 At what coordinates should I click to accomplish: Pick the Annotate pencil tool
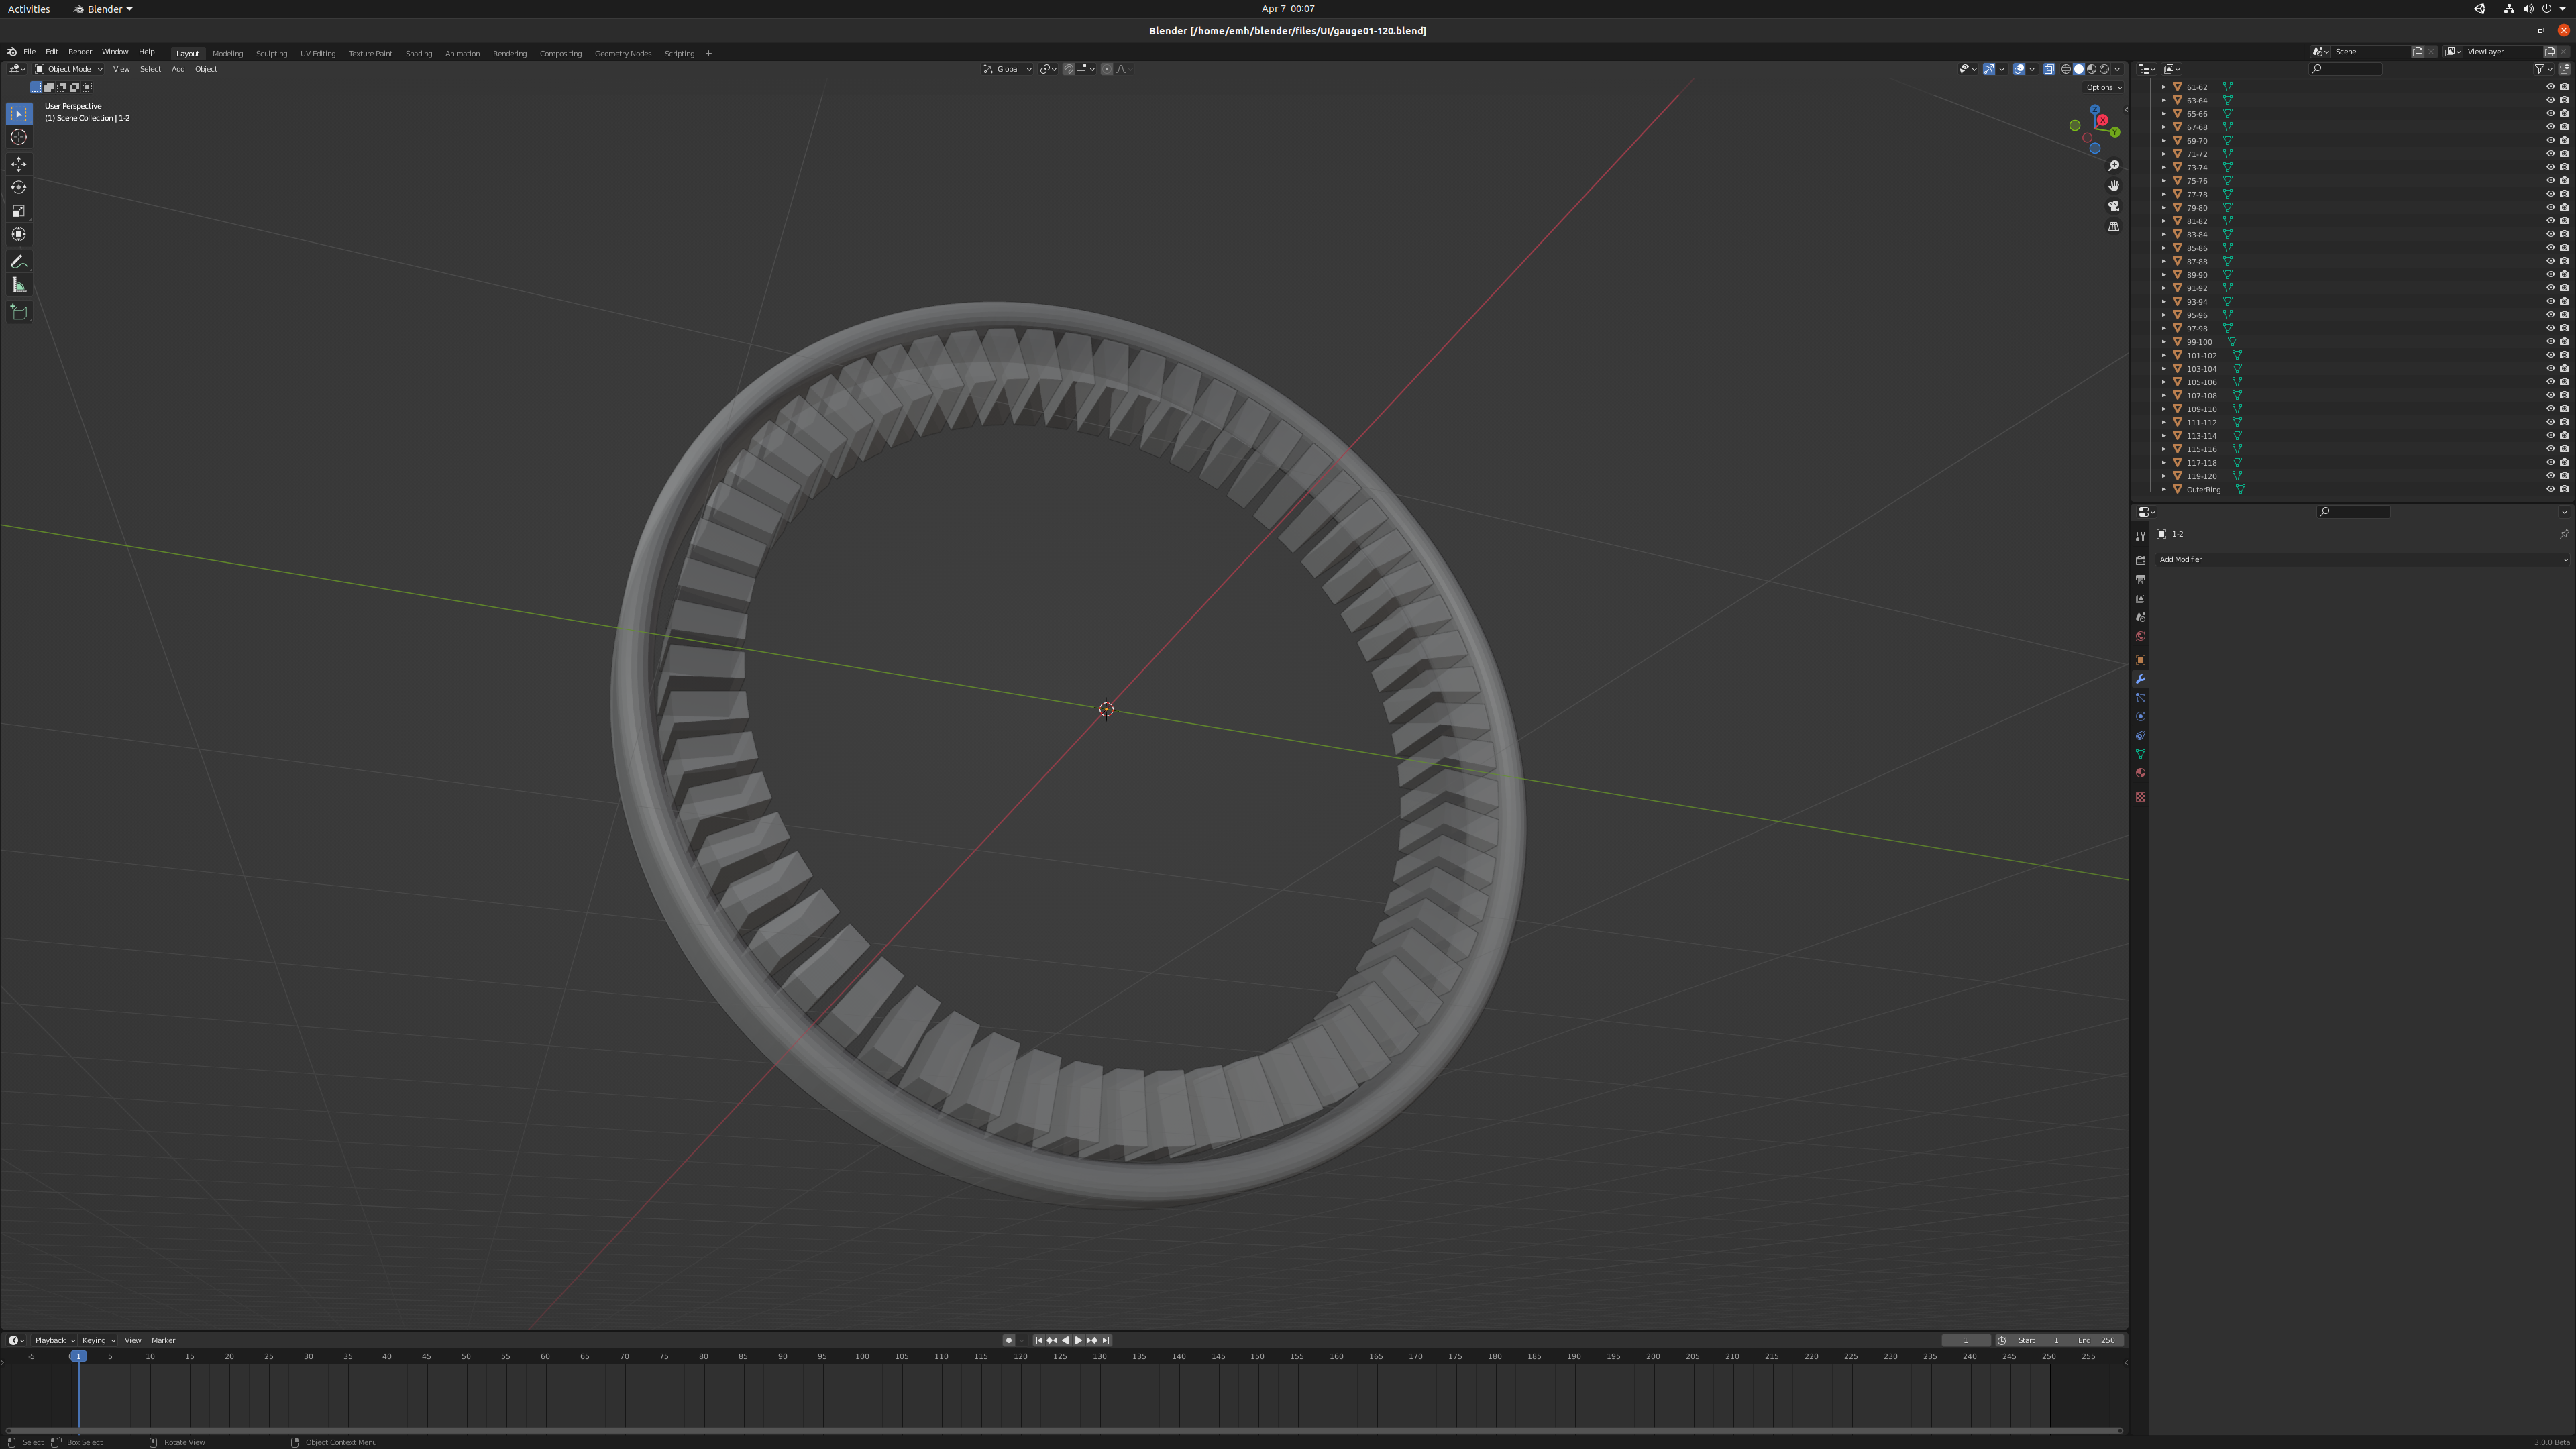pyautogui.click(x=19, y=262)
